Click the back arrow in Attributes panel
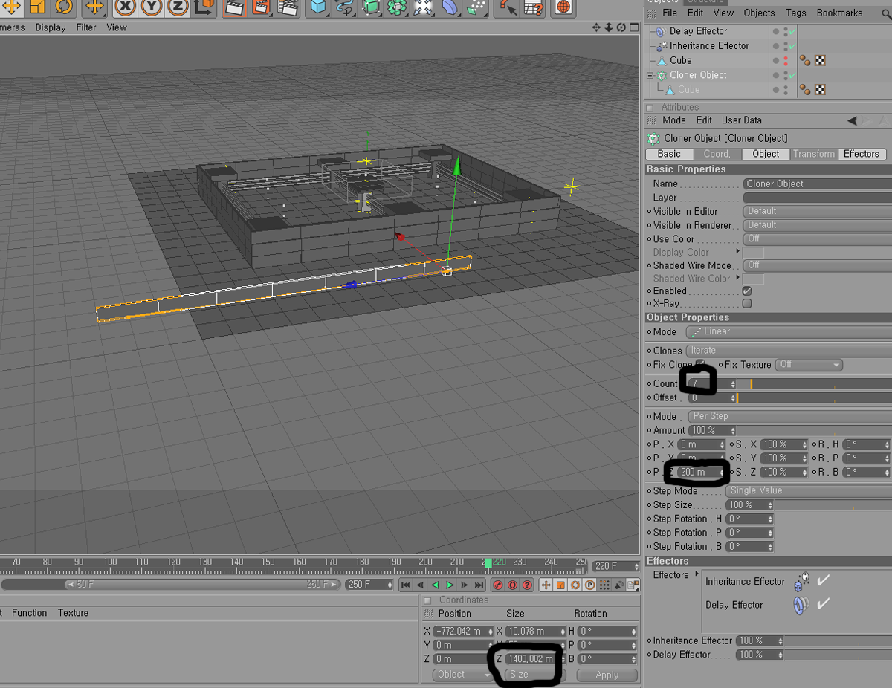This screenshot has width=892, height=688. 853,120
